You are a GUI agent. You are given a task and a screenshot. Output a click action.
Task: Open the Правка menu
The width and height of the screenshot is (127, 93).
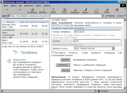pos(13,6)
